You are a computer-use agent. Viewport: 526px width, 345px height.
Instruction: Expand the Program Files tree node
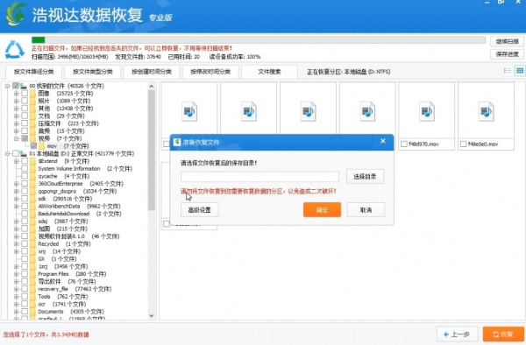16,274
